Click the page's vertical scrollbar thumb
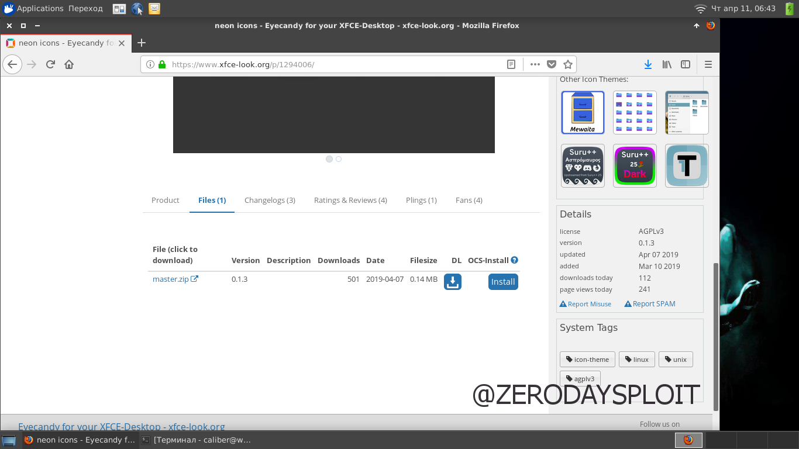 (x=716, y=336)
